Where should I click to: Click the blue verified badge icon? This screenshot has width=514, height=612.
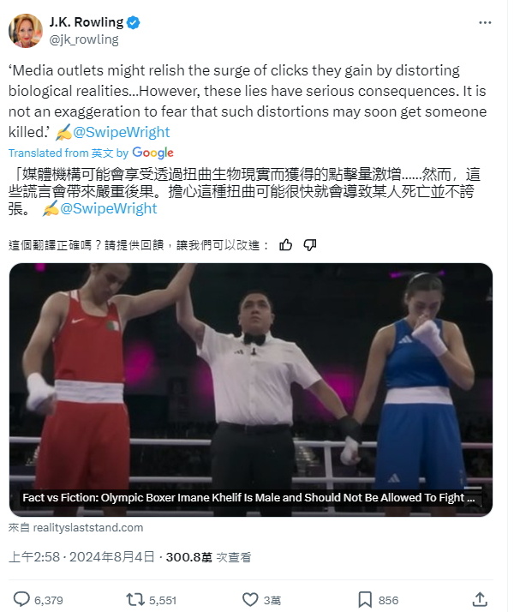tap(134, 22)
